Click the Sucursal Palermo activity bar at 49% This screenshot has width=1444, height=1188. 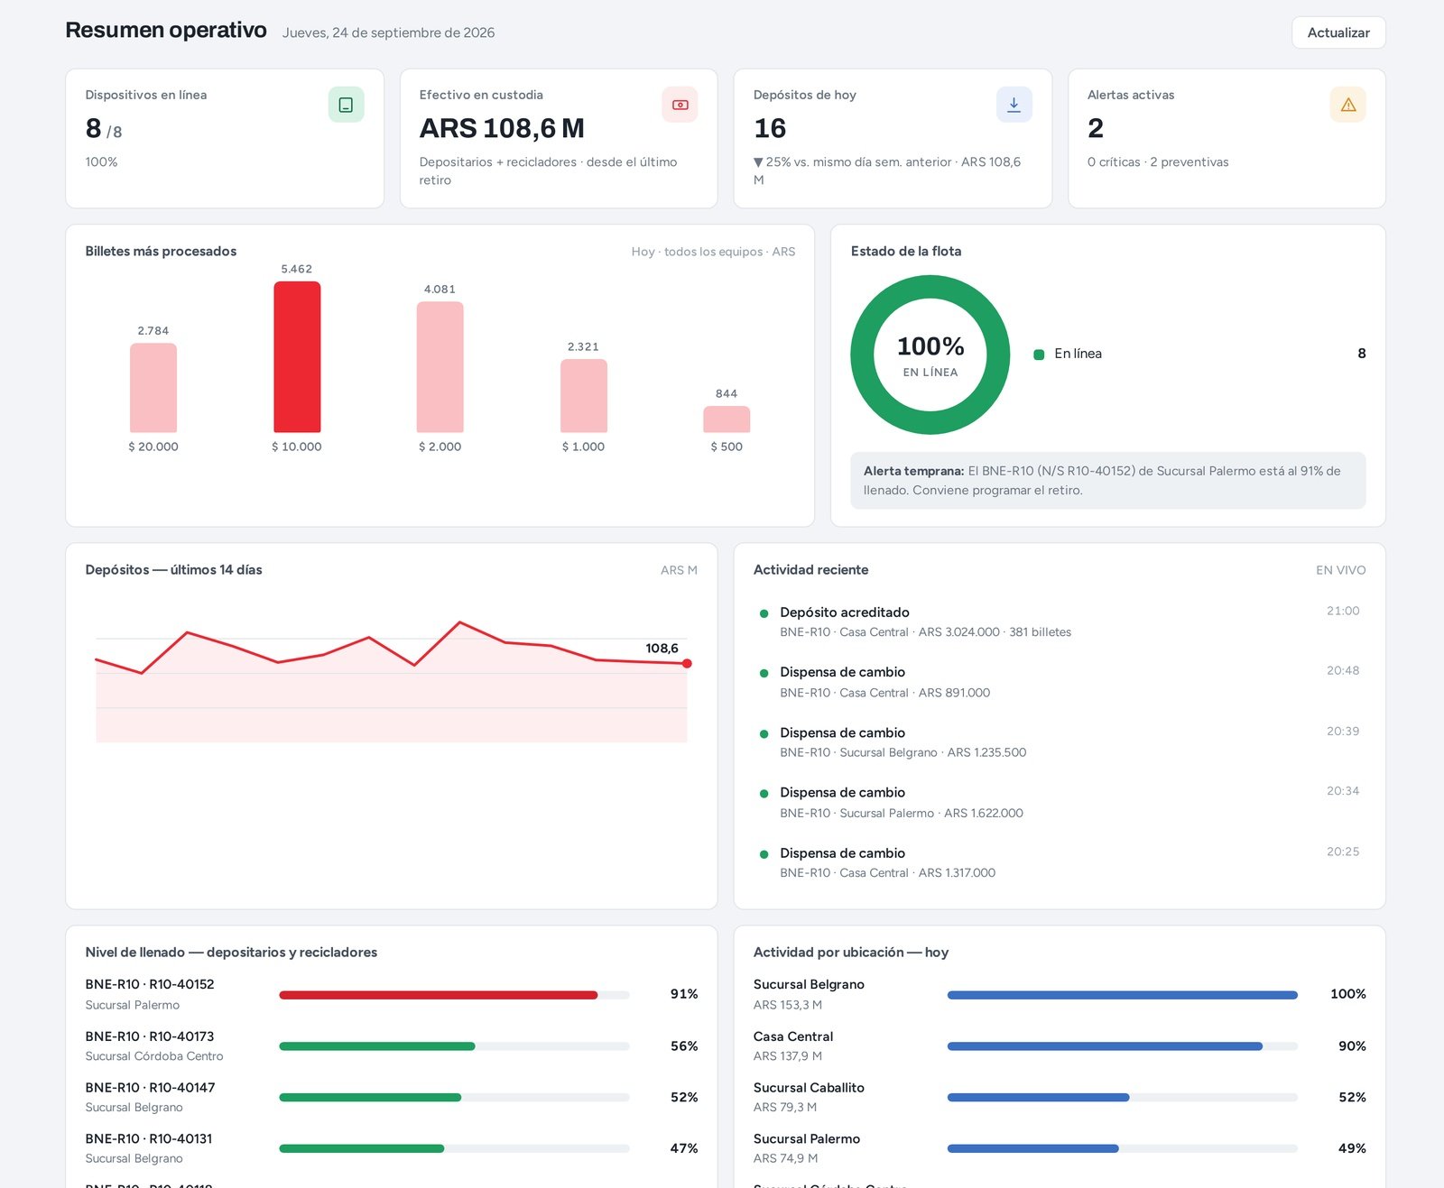pyautogui.click(x=1033, y=1148)
